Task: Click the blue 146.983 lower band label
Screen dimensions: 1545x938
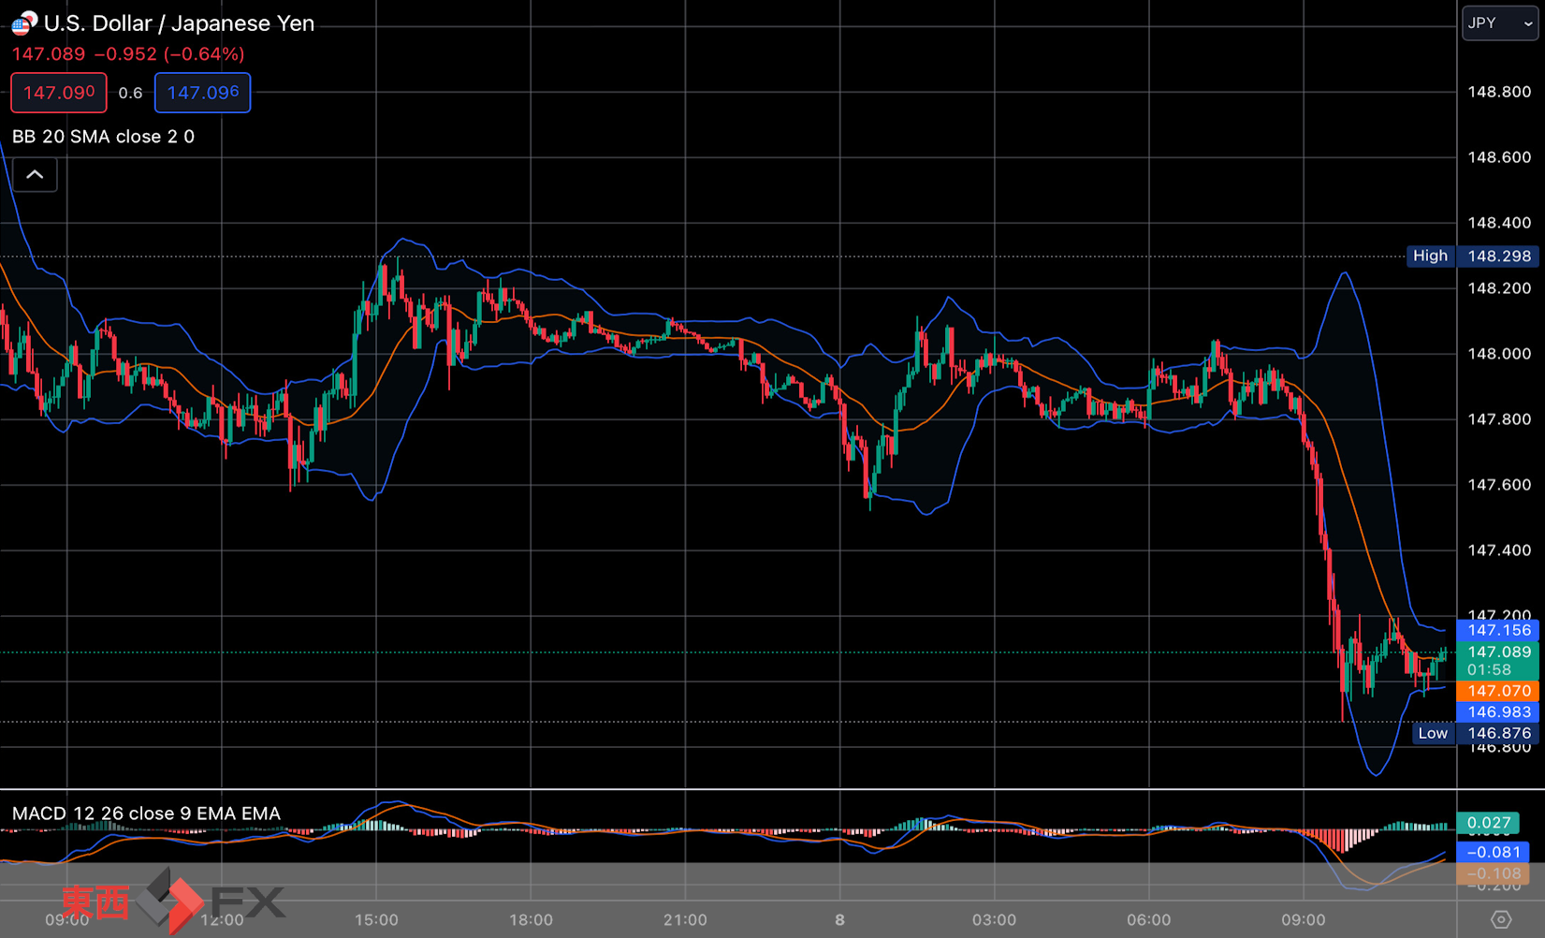Action: (x=1498, y=712)
